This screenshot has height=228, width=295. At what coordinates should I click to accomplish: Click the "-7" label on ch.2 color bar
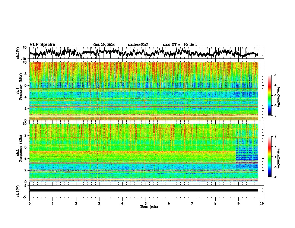click(275, 177)
